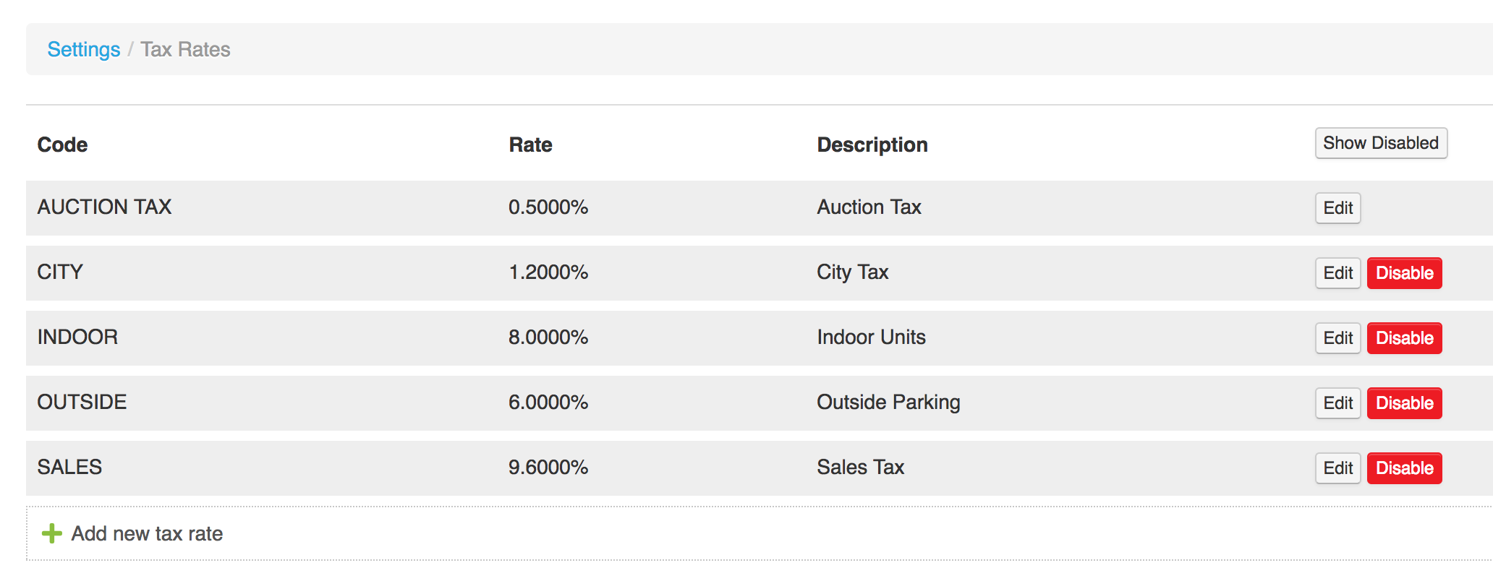1493x568 pixels.
Task: Select the Add new tax rate link
Action: pyautogui.click(x=146, y=533)
